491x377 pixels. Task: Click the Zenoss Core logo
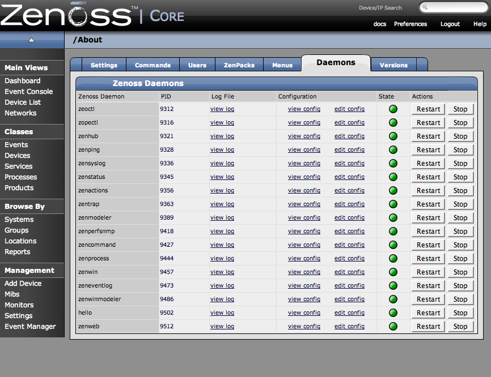coord(92,14)
